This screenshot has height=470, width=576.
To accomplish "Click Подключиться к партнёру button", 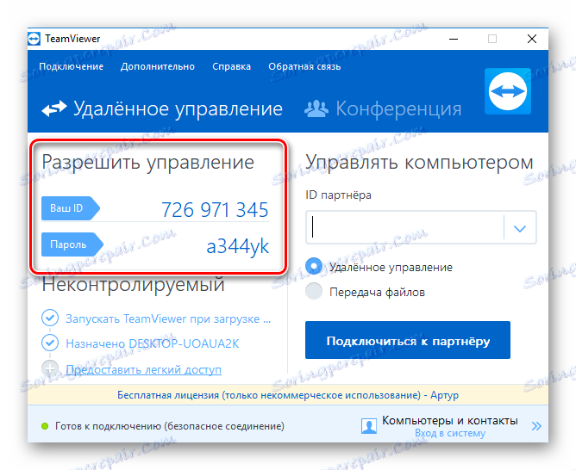I will point(408,340).
